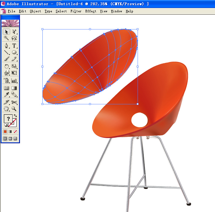The image size is (215, 212).
Task: Open the Select menu
Action: tap(61, 11)
